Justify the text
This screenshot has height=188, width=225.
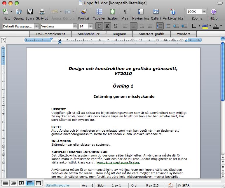(150, 26)
